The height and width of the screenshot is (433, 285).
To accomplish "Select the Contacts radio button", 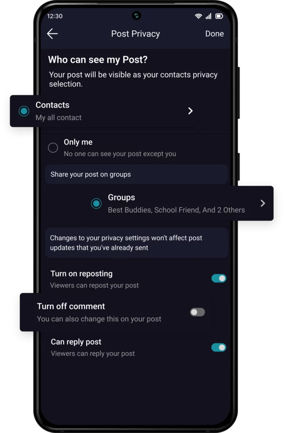I will [24, 111].
